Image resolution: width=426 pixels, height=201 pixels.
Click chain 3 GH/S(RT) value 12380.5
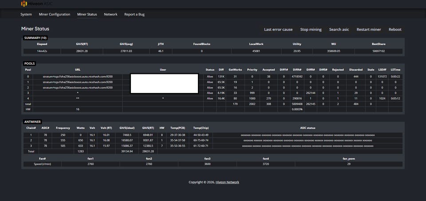pos(148,146)
